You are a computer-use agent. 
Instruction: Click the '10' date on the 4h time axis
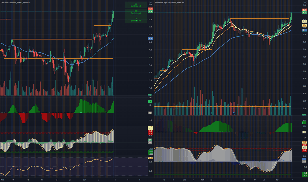click(x=164, y=180)
